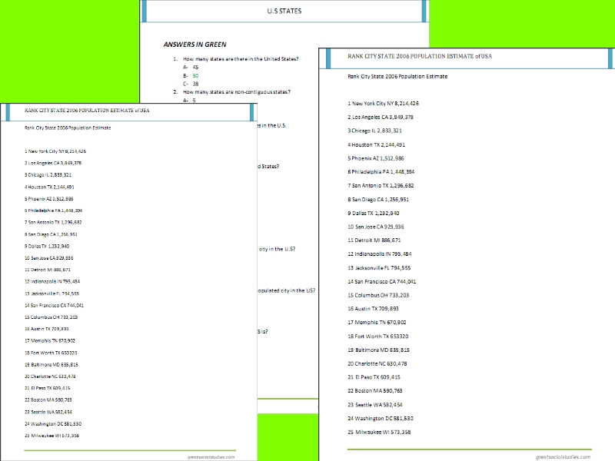Image resolution: width=615 pixels, height=461 pixels.
Task: Click "12 Indianapolis IN 795,484" on the right page
Action: coord(380,254)
